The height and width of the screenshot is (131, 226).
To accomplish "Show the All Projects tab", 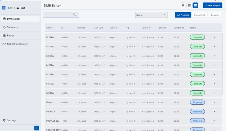I will (x=183, y=15).
